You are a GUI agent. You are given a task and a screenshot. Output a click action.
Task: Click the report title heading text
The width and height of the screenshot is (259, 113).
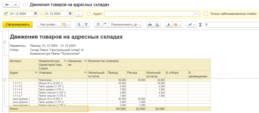tap(66, 37)
